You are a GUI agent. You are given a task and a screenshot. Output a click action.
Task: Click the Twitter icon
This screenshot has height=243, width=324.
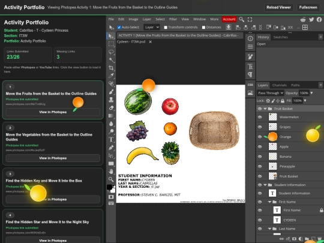(x=311, y=19)
